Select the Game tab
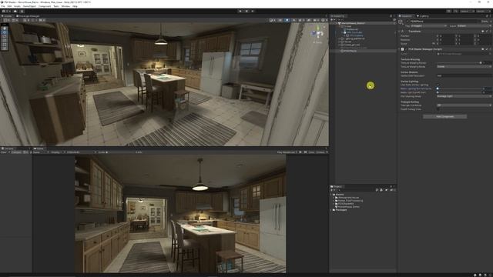Viewport: 493px width, 277px height. click(39, 149)
